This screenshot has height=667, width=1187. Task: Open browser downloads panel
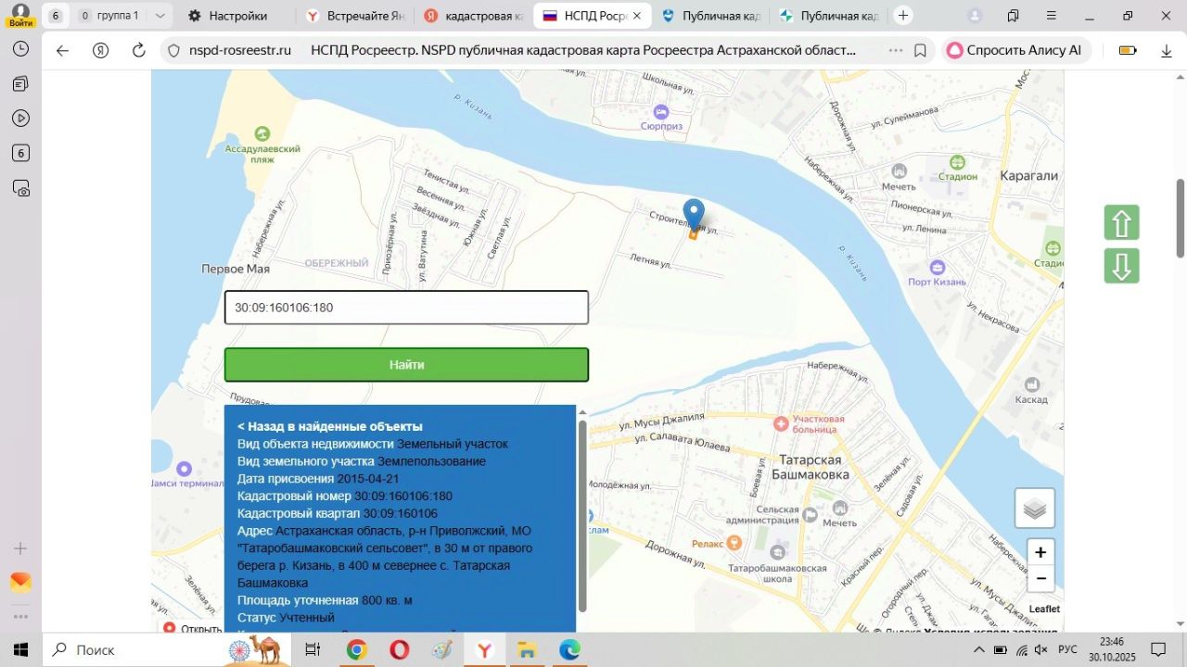(x=1167, y=51)
